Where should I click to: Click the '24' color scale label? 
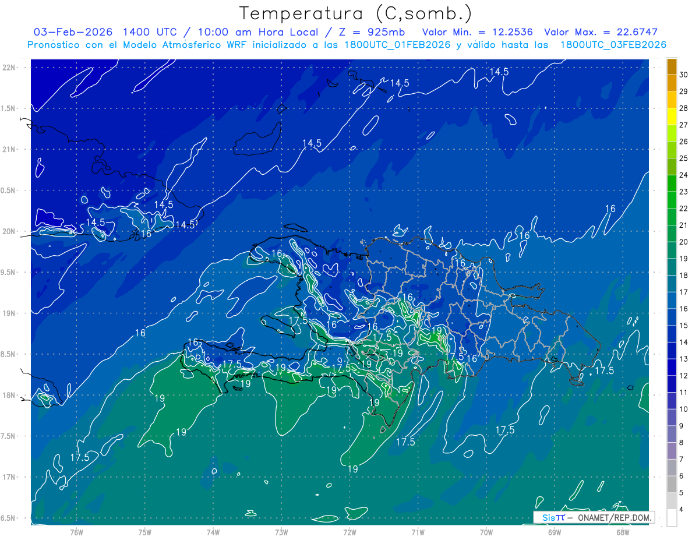point(684,175)
